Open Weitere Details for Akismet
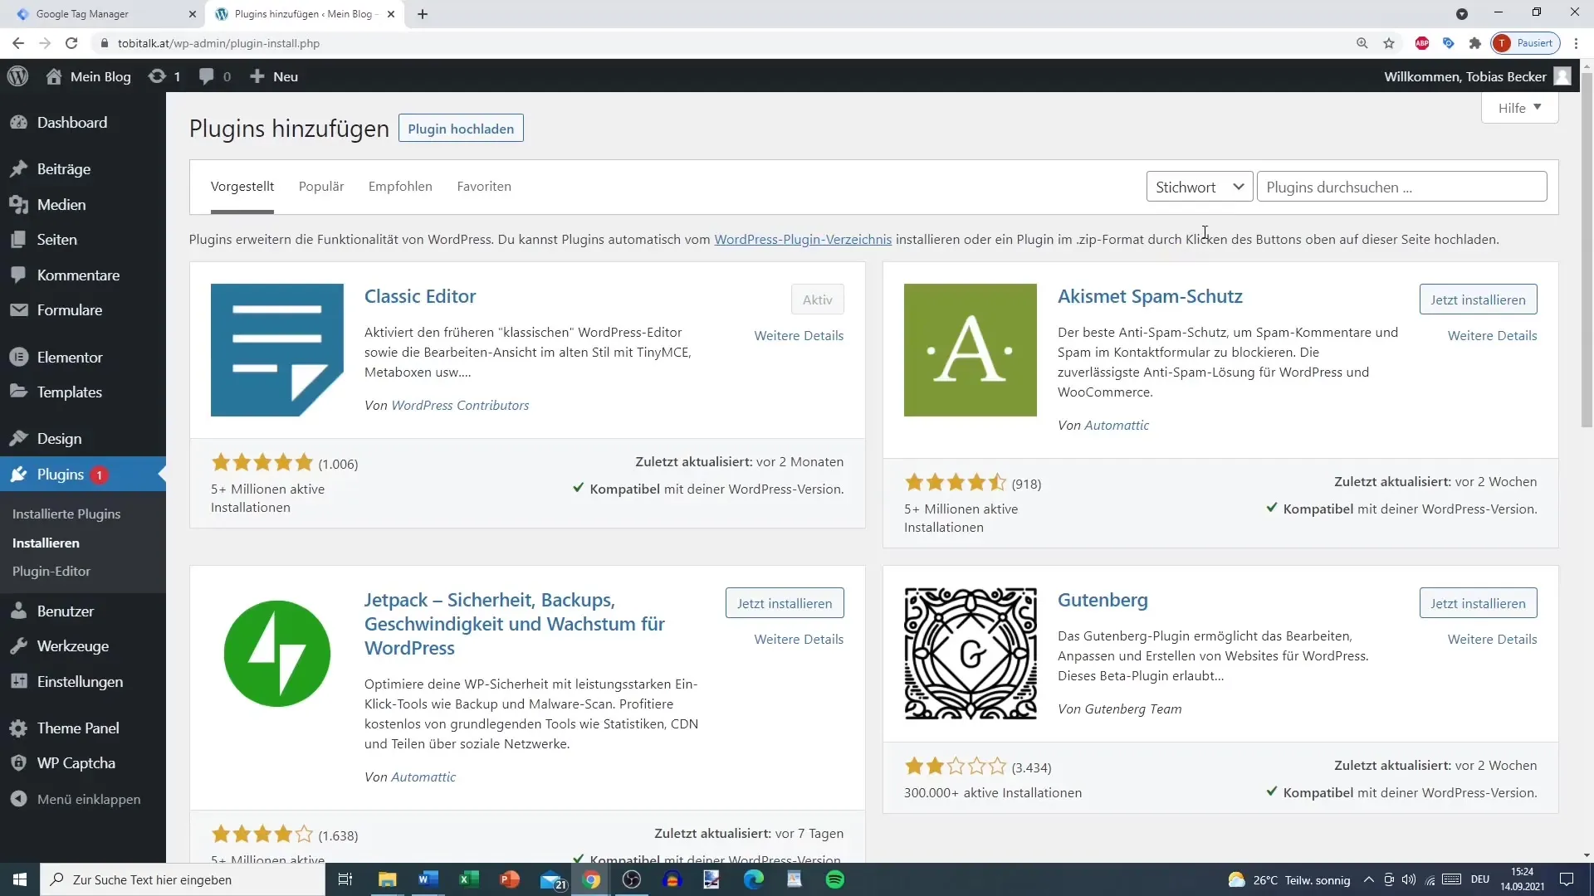This screenshot has height=896, width=1594. [x=1492, y=336]
